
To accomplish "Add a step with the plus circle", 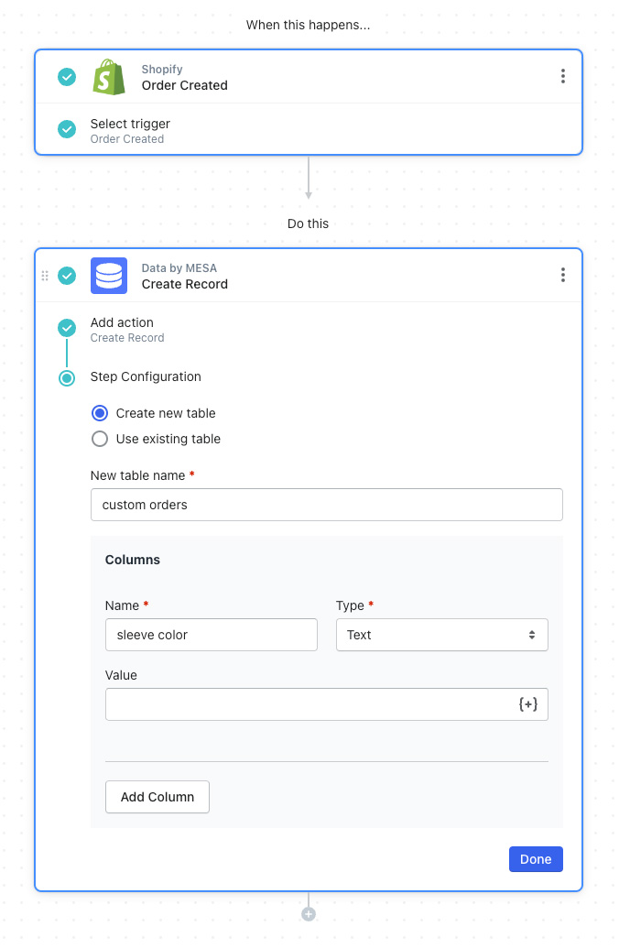I will [309, 914].
